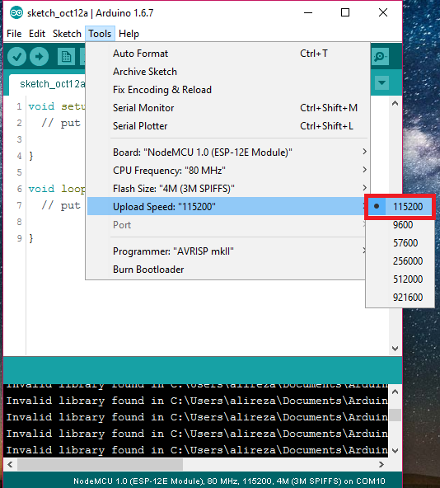
Task: Open the File menu
Action: [14, 34]
